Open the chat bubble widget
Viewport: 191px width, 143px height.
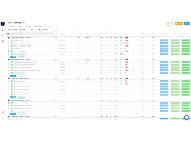click(x=186, y=117)
